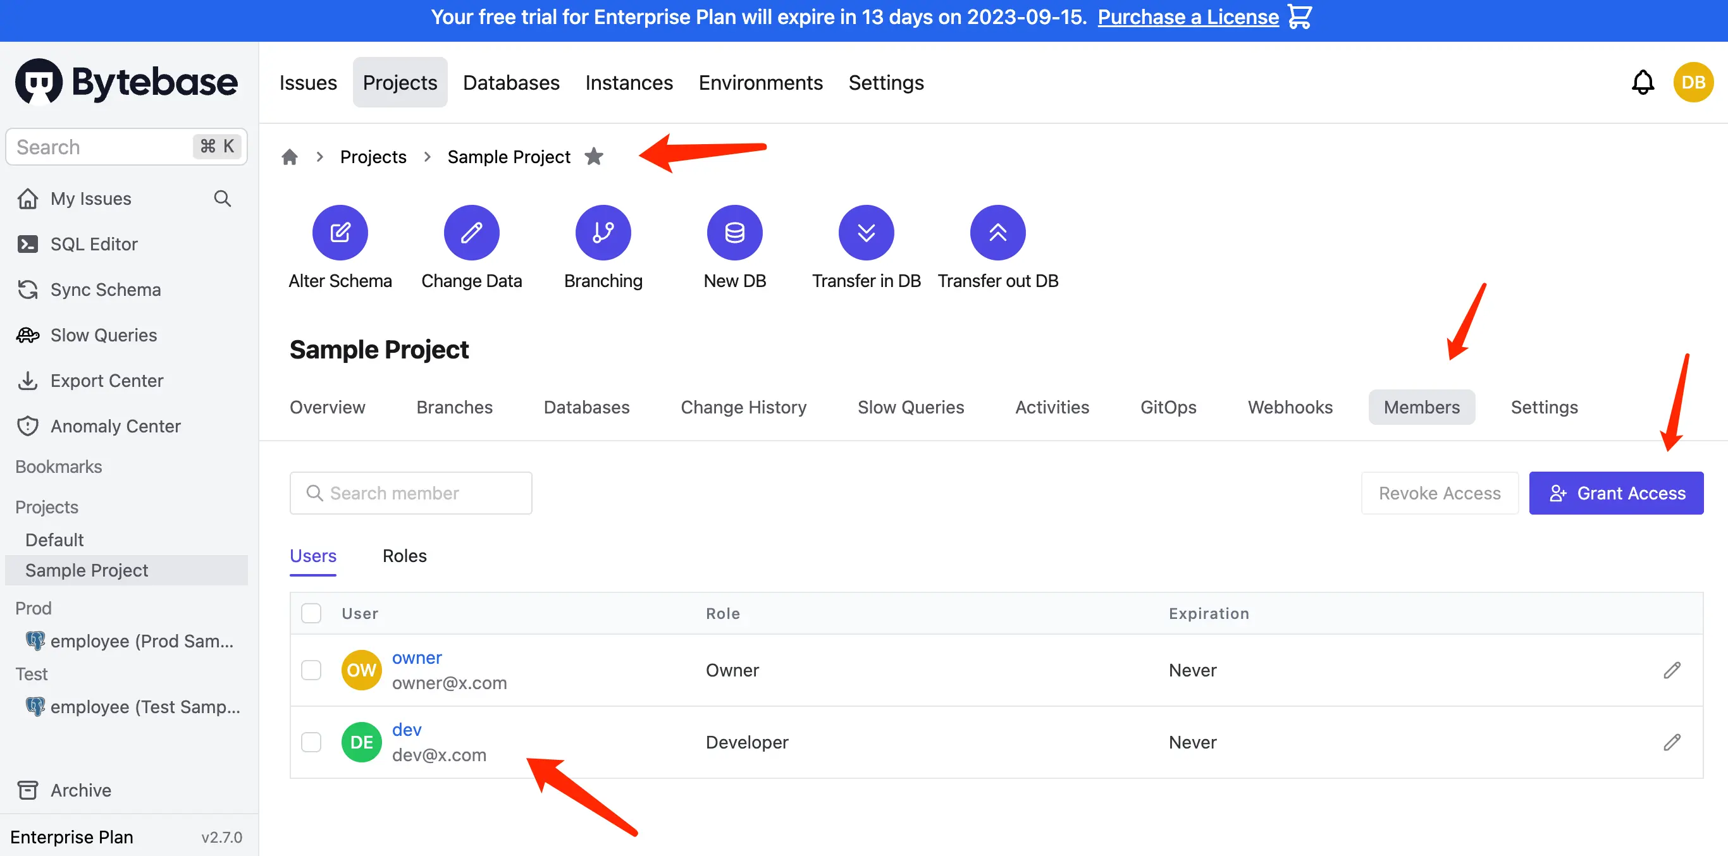This screenshot has width=1728, height=856.
Task: Open the Issues top menu
Action: (x=308, y=82)
